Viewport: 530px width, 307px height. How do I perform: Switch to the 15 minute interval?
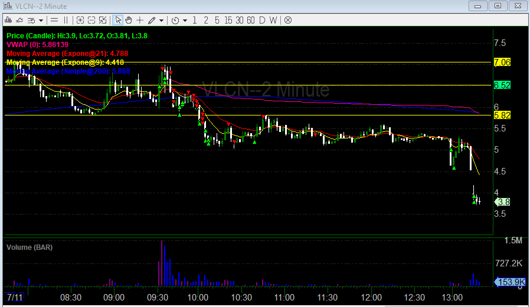228,20
